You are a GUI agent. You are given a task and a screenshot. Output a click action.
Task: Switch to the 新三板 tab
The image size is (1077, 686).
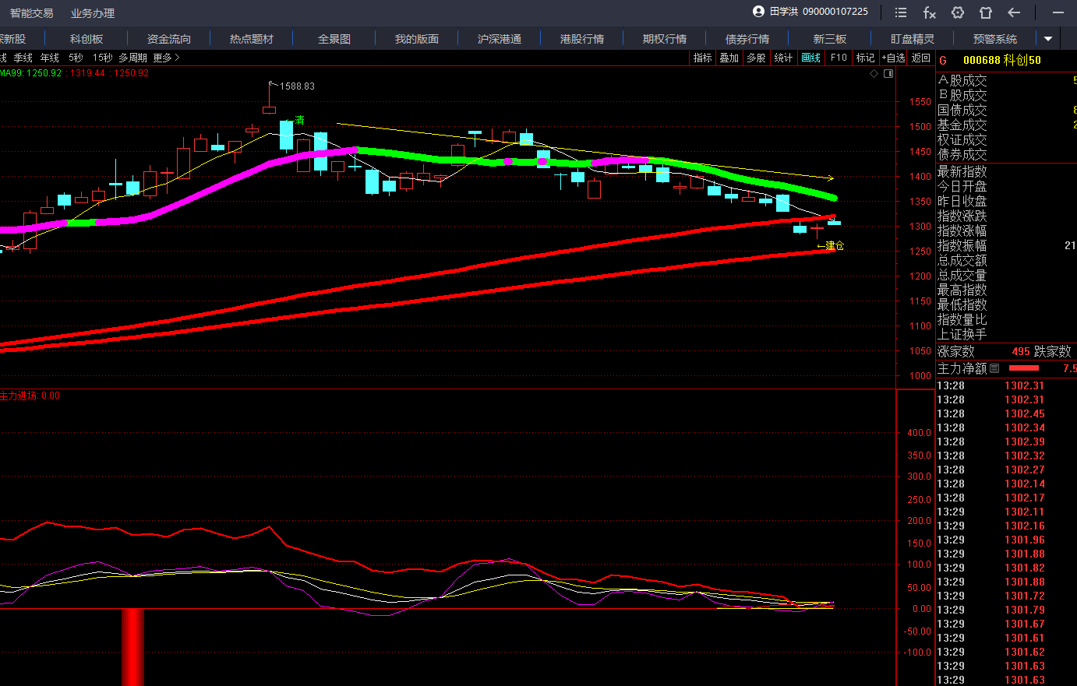[830, 39]
